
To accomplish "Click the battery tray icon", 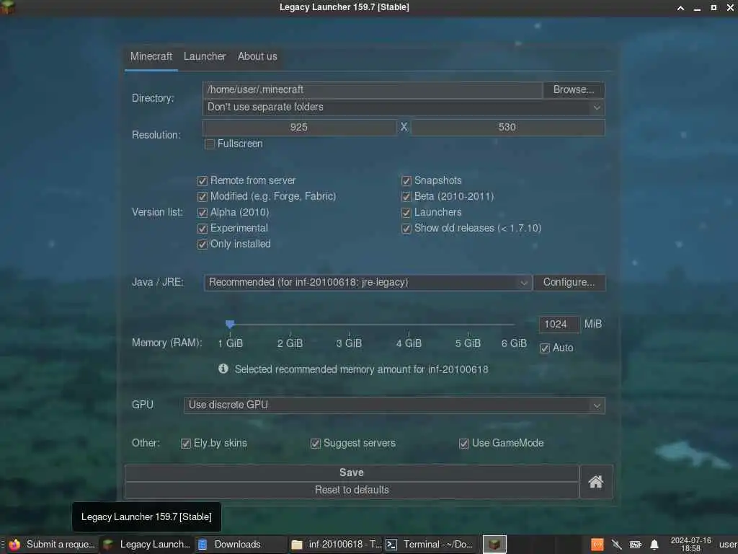I will pyautogui.click(x=636, y=545).
